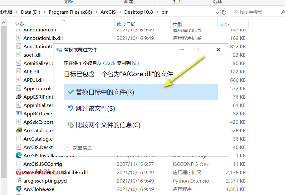The height and width of the screenshot is (195, 285).
Task: Click the search magnifier icon
Action: (282, 12)
